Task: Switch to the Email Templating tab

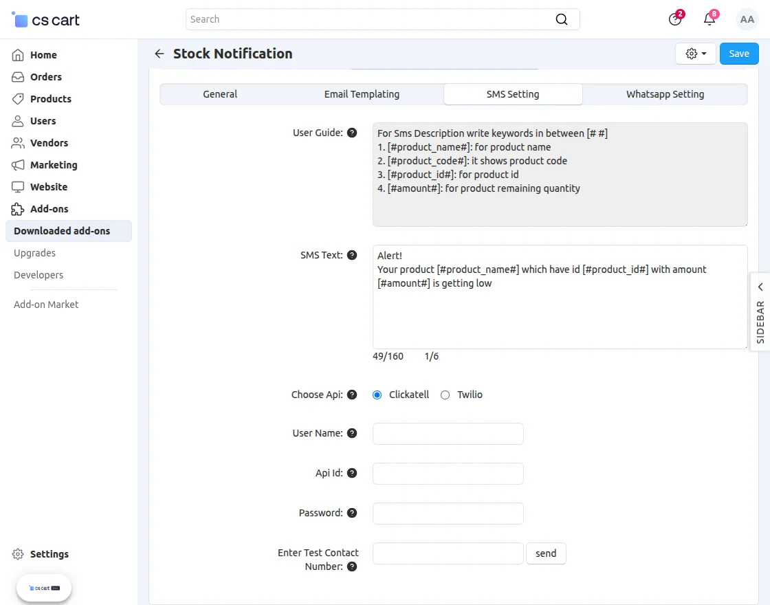Action: point(362,94)
